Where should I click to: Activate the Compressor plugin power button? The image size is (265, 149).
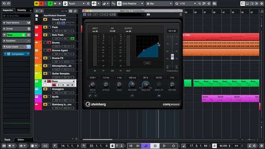[x=84, y=14]
